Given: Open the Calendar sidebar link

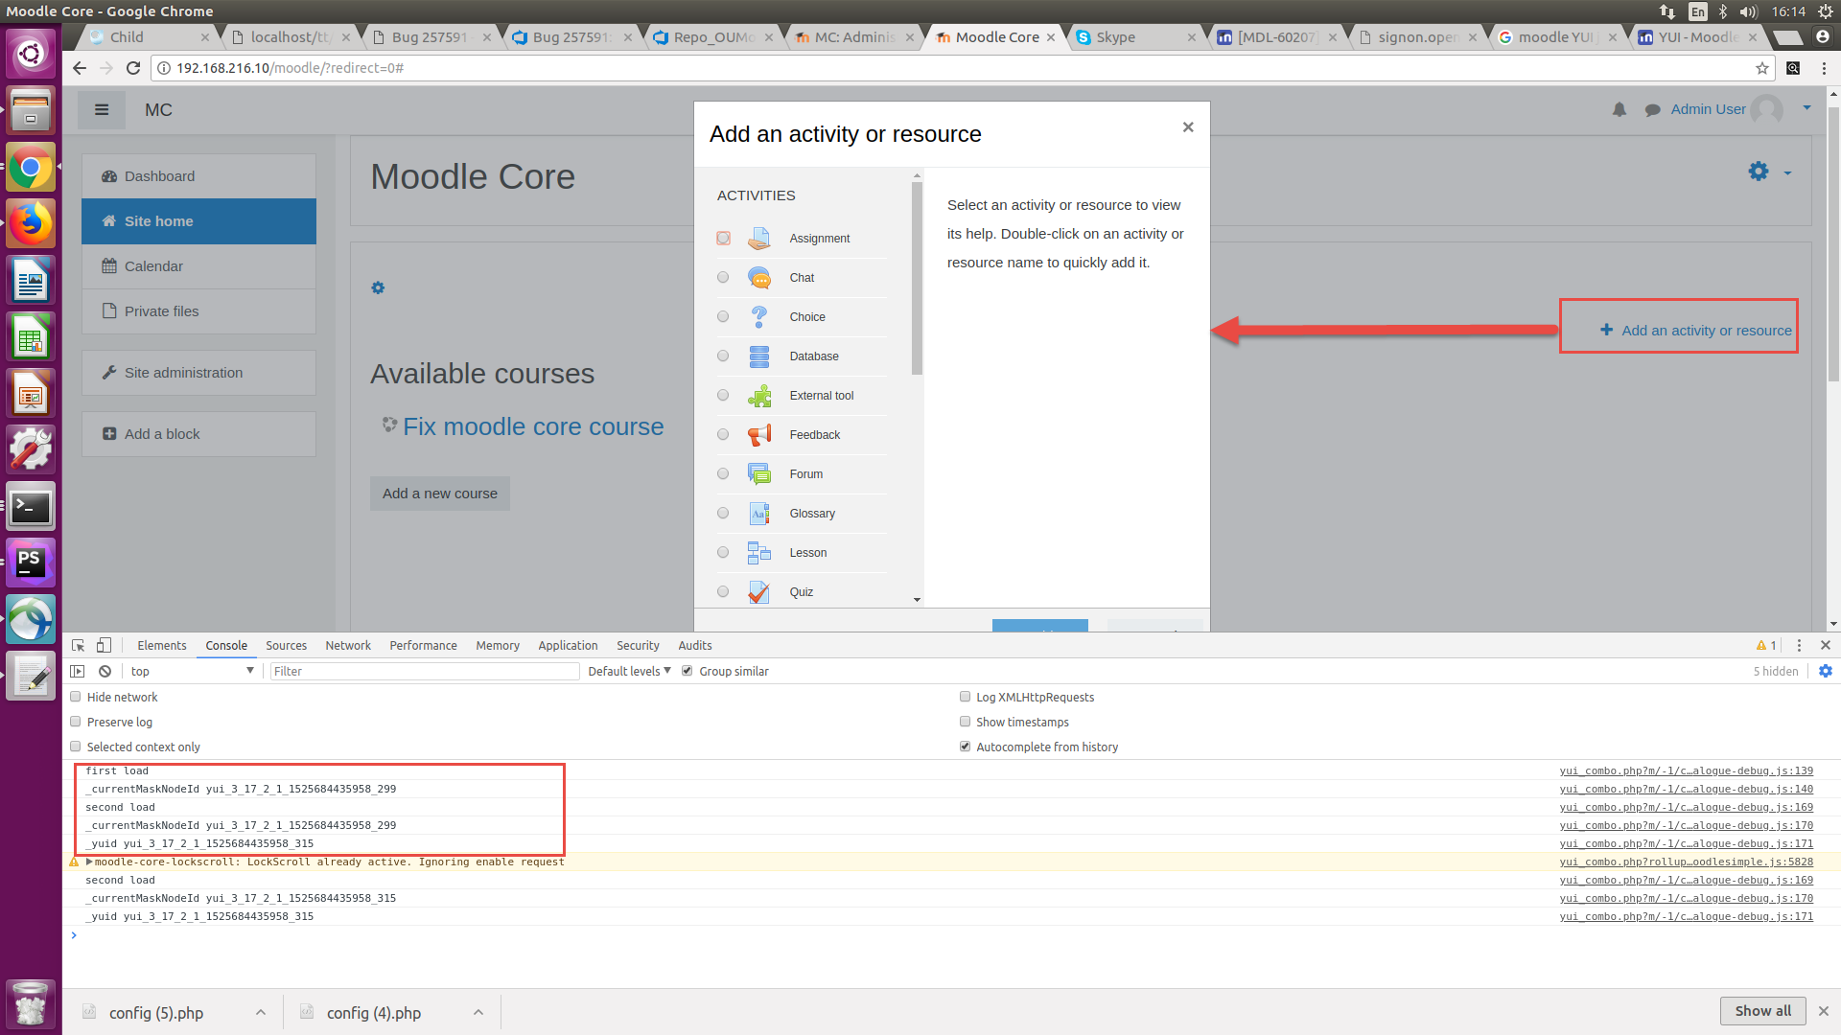Looking at the screenshot, I should coord(198,266).
